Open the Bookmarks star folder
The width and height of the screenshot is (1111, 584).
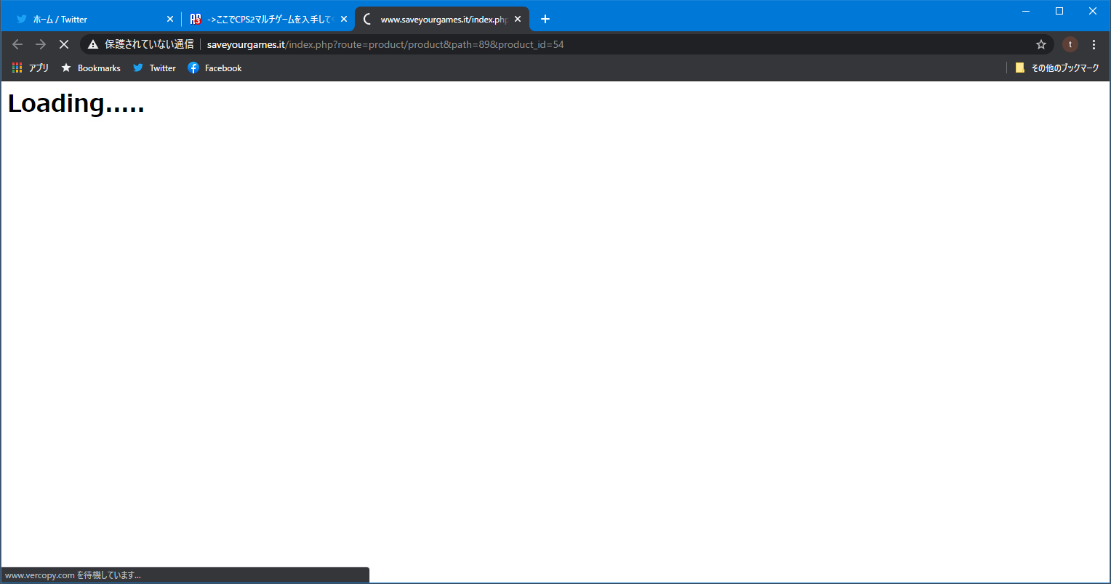91,68
